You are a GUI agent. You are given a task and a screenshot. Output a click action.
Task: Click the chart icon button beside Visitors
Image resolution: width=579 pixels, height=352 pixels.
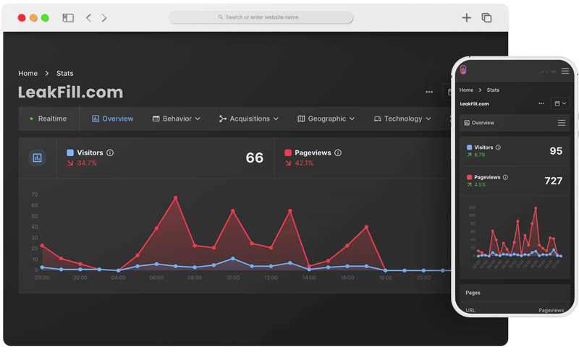point(37,158)
